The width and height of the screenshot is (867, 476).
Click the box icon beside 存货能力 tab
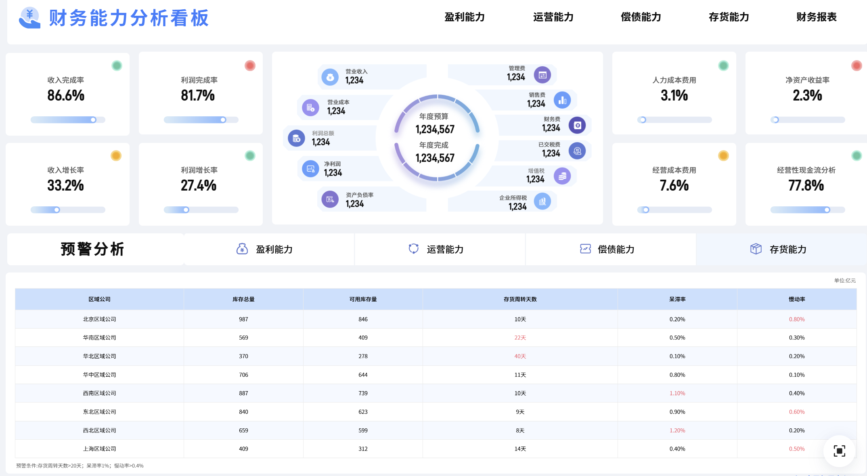756,249
